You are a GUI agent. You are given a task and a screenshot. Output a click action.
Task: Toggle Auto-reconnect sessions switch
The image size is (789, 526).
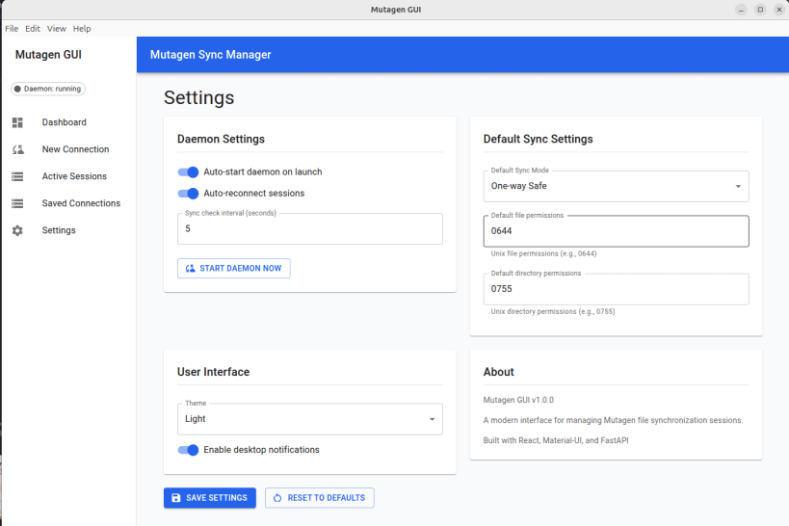point(188,194)
